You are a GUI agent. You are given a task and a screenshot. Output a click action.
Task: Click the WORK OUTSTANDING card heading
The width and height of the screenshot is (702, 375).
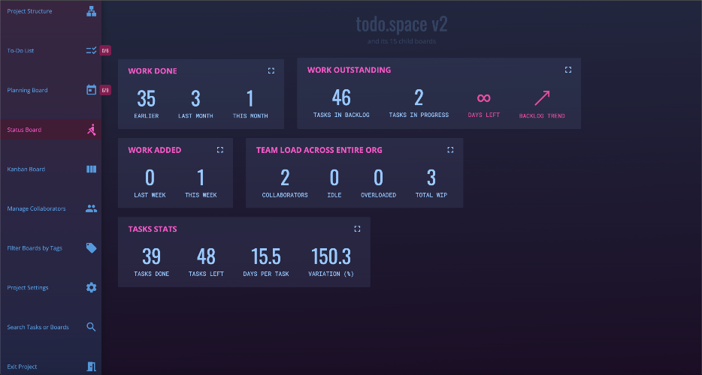click(x=349, y=70)
